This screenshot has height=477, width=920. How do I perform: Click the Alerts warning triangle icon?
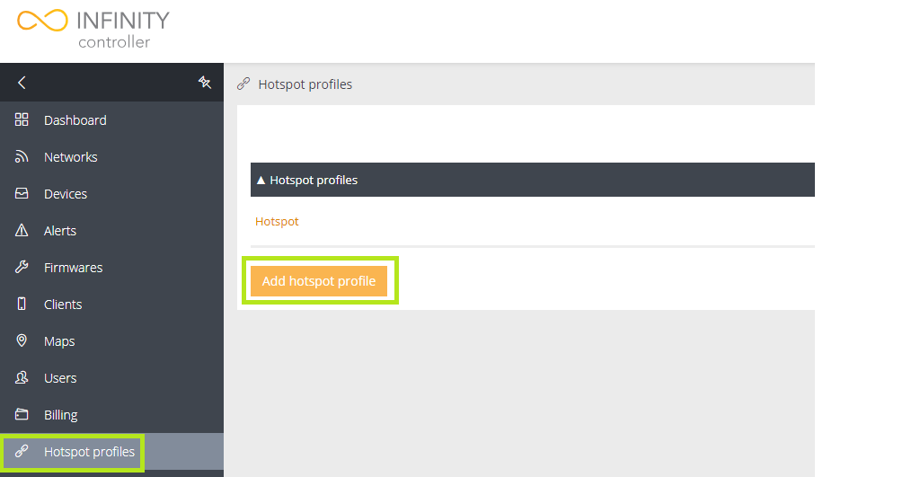(22, 231)
